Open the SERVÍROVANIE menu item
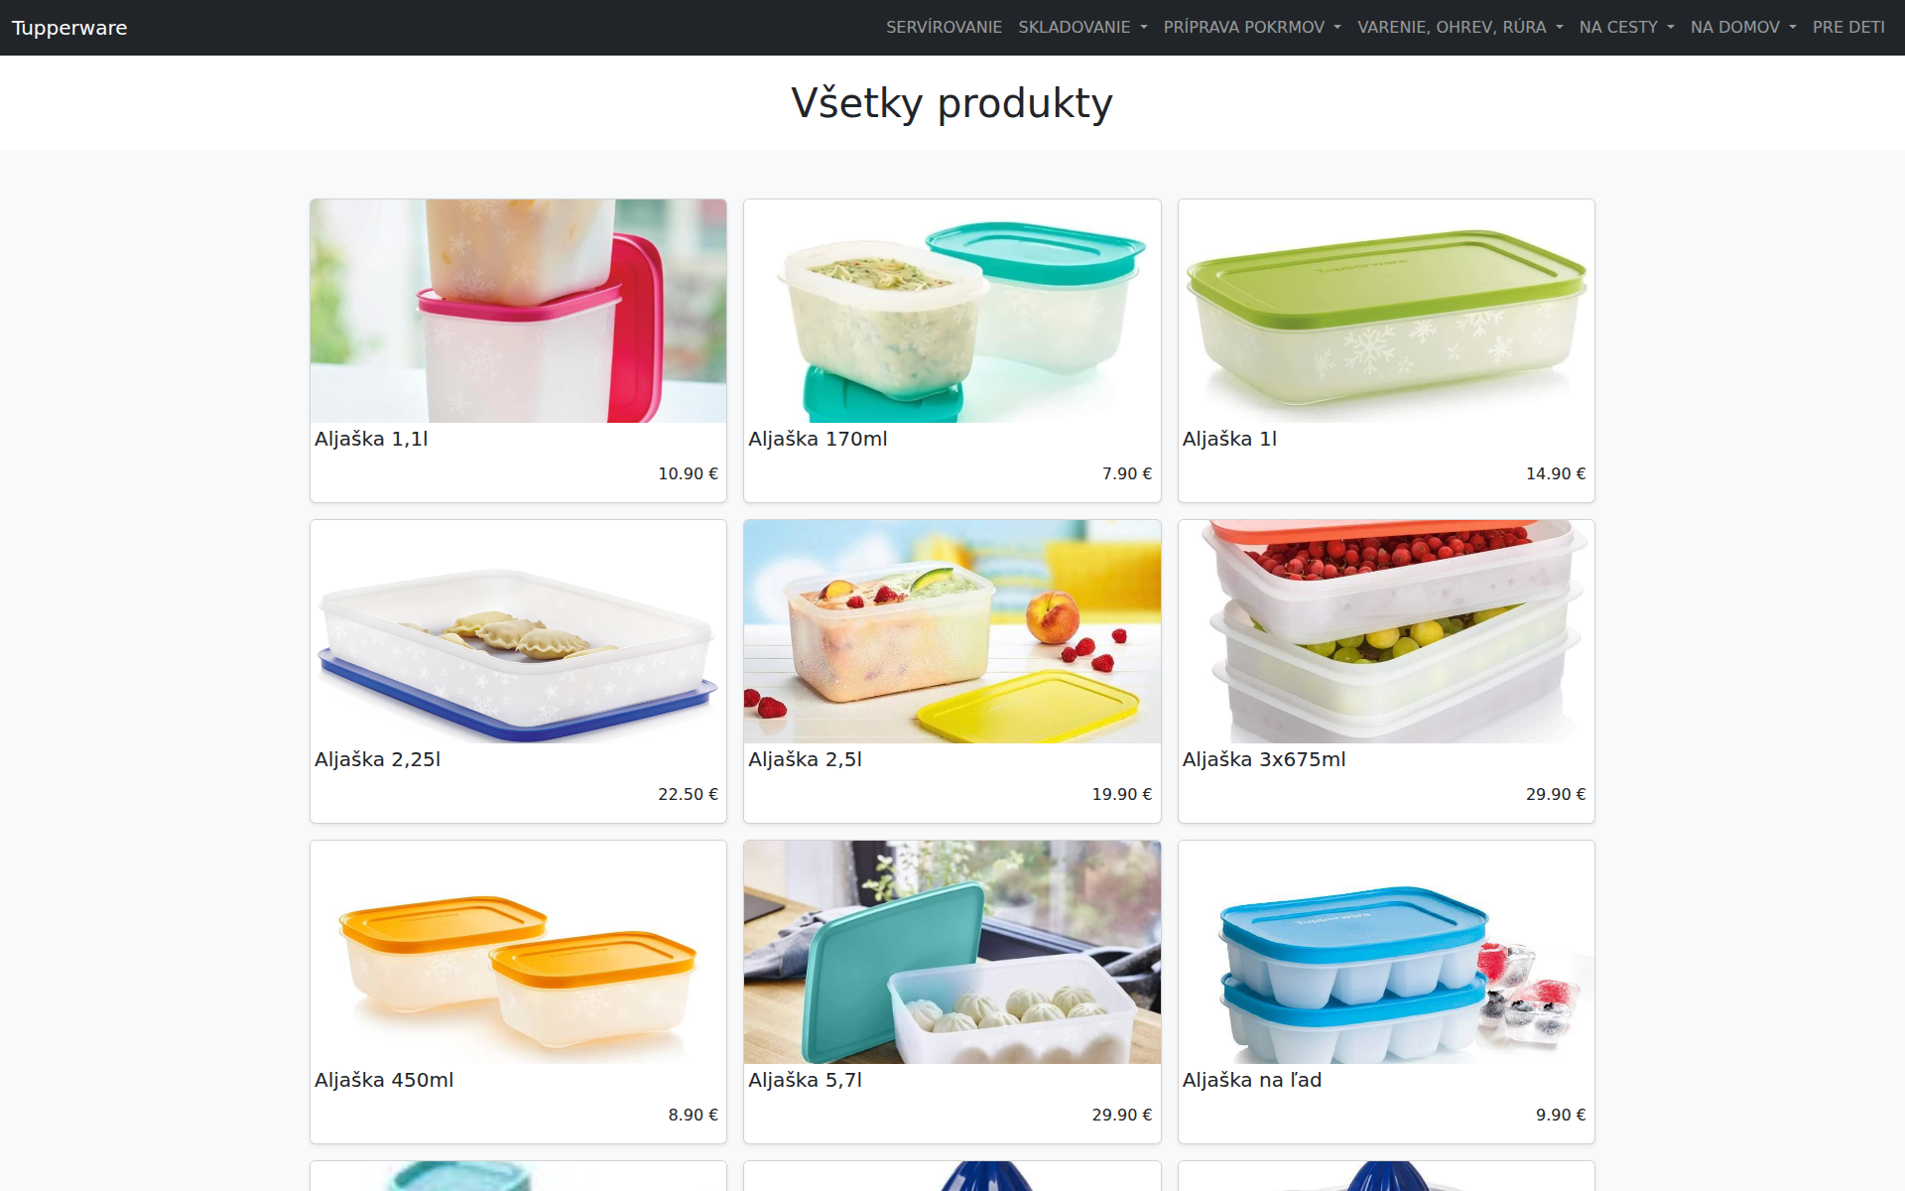Image resolution: width=1905 pixels, height=1191 pixels. pyautogui.click(x=944, y=28)
